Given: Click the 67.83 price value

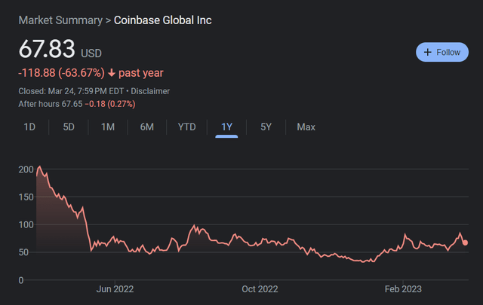Looking at the screenshot, I should 47,49.
